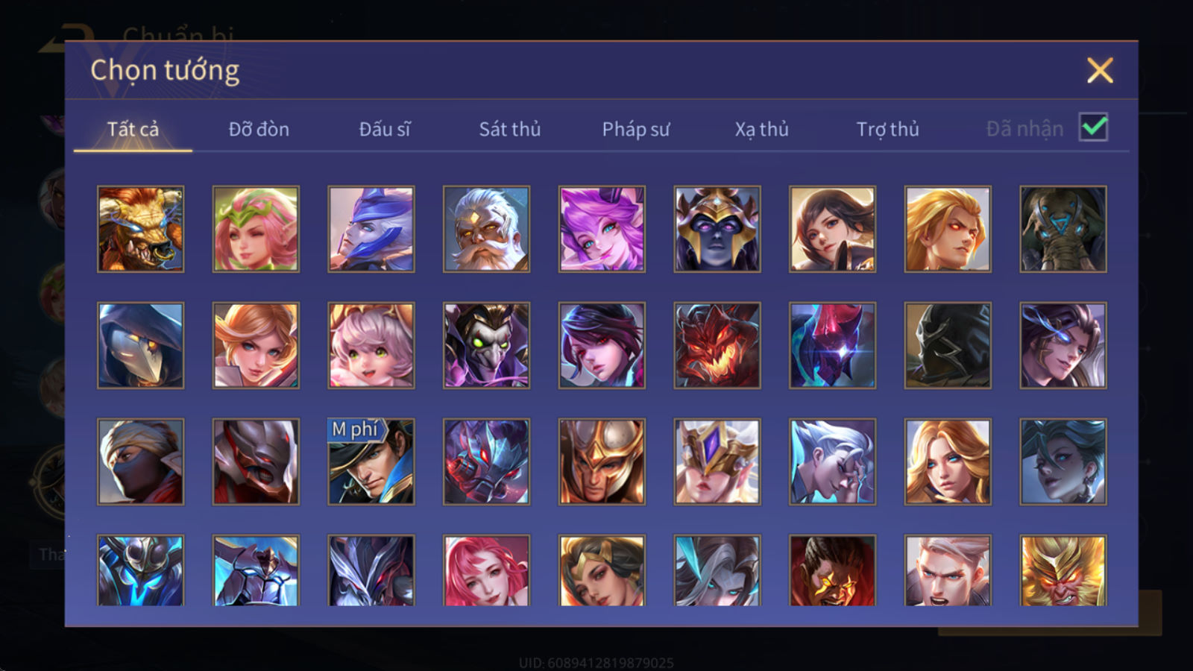Go to the "Trợ thủ" tab

[887, 129]
